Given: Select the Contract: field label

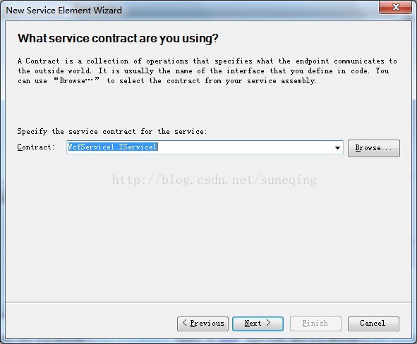Looking at the screenshot, I should (x=36, y=147).
